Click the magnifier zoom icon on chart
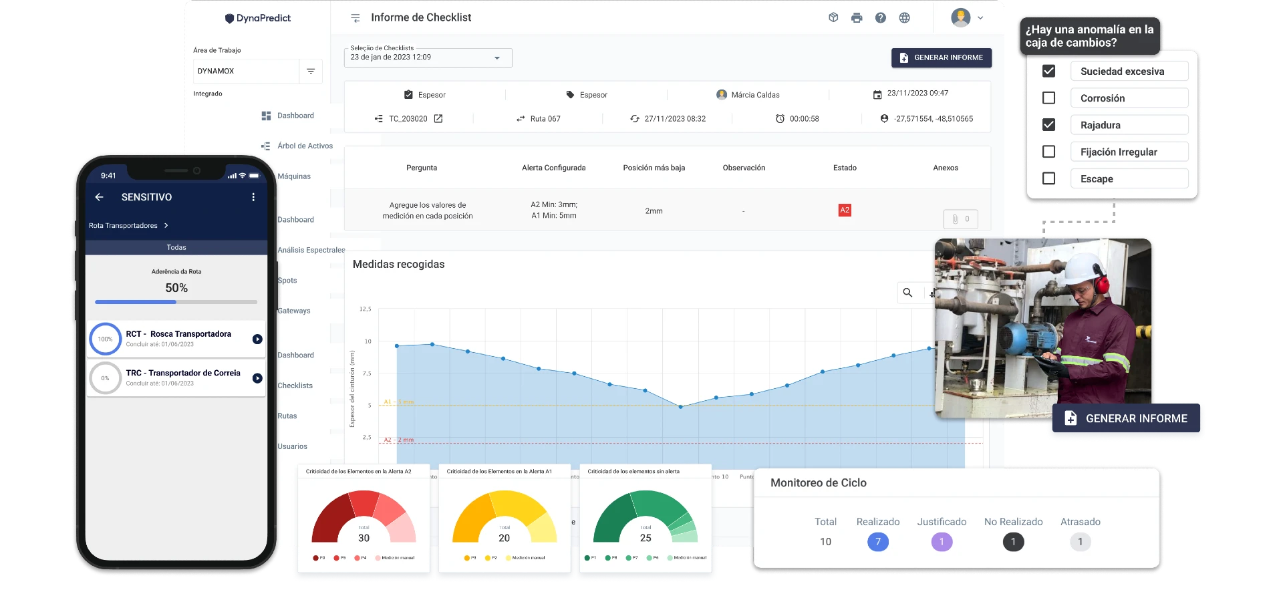The image size is (1283, 596). (x=907, y=293)
